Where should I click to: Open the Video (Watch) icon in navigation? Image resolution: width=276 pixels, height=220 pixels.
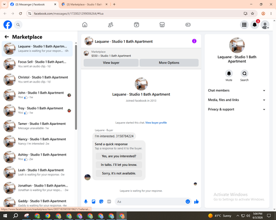tap(136, 25)
